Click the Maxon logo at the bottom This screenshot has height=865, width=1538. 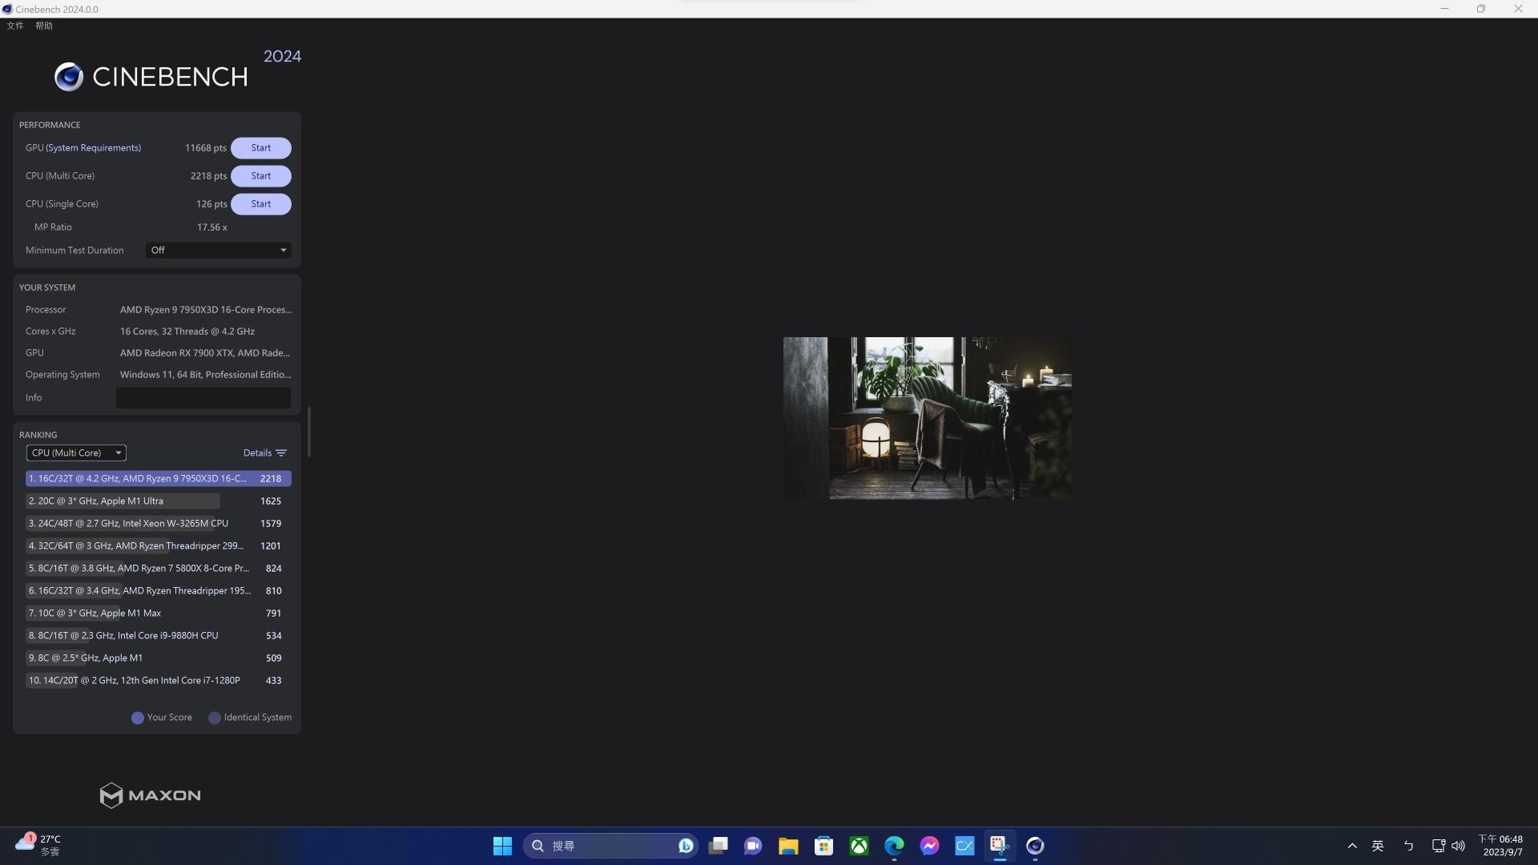(x=149, y=795)
